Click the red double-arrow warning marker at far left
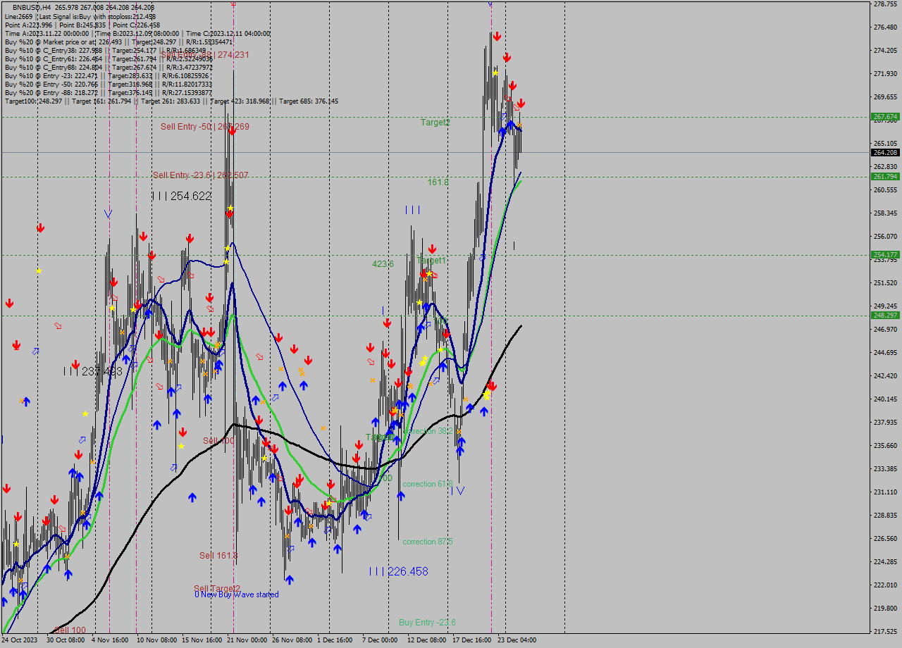Image resolution: width=902 pixels, height=648 pixels. 14,346
